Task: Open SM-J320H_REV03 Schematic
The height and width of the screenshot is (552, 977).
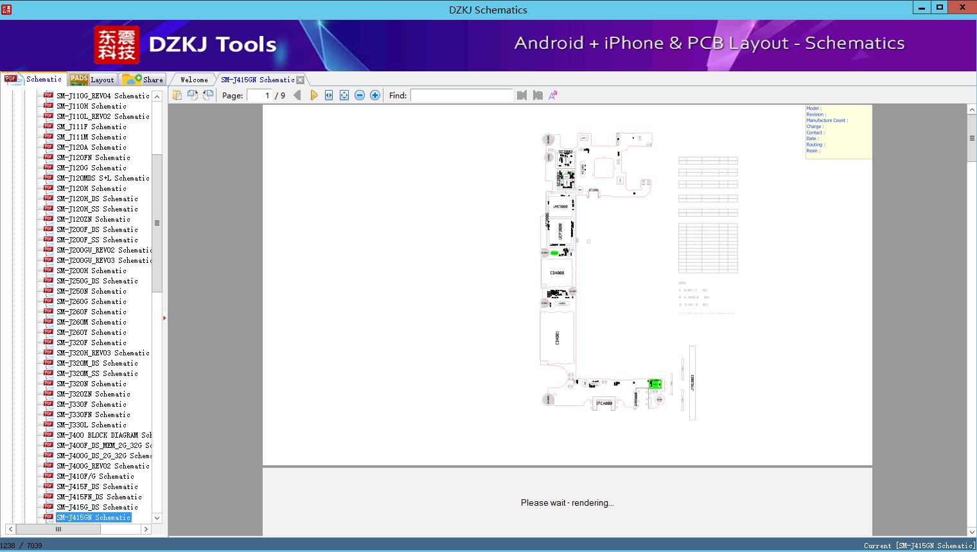Action: pos(103,353)
